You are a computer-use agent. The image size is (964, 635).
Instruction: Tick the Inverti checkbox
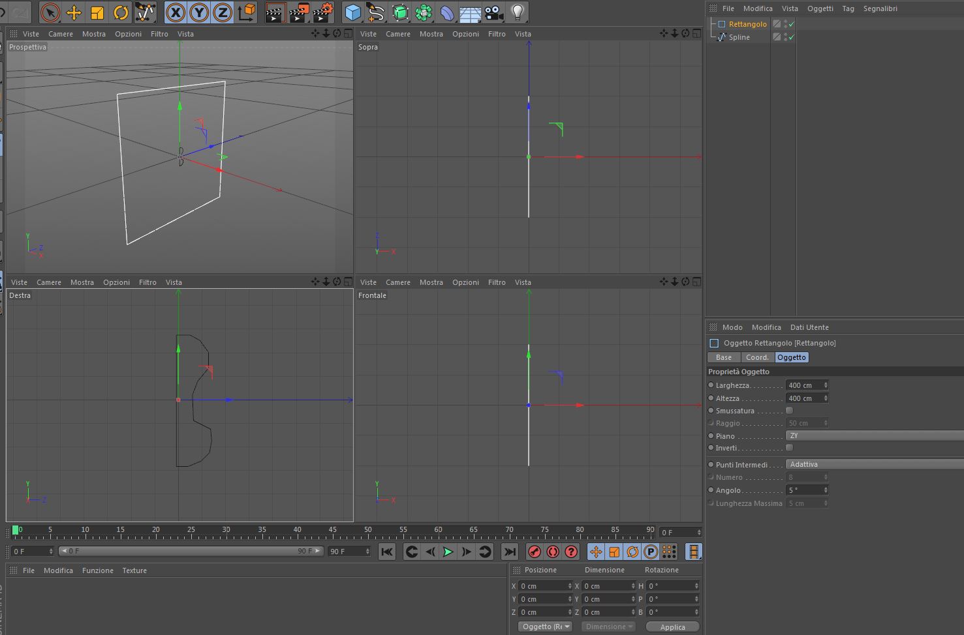pos(789,448)
